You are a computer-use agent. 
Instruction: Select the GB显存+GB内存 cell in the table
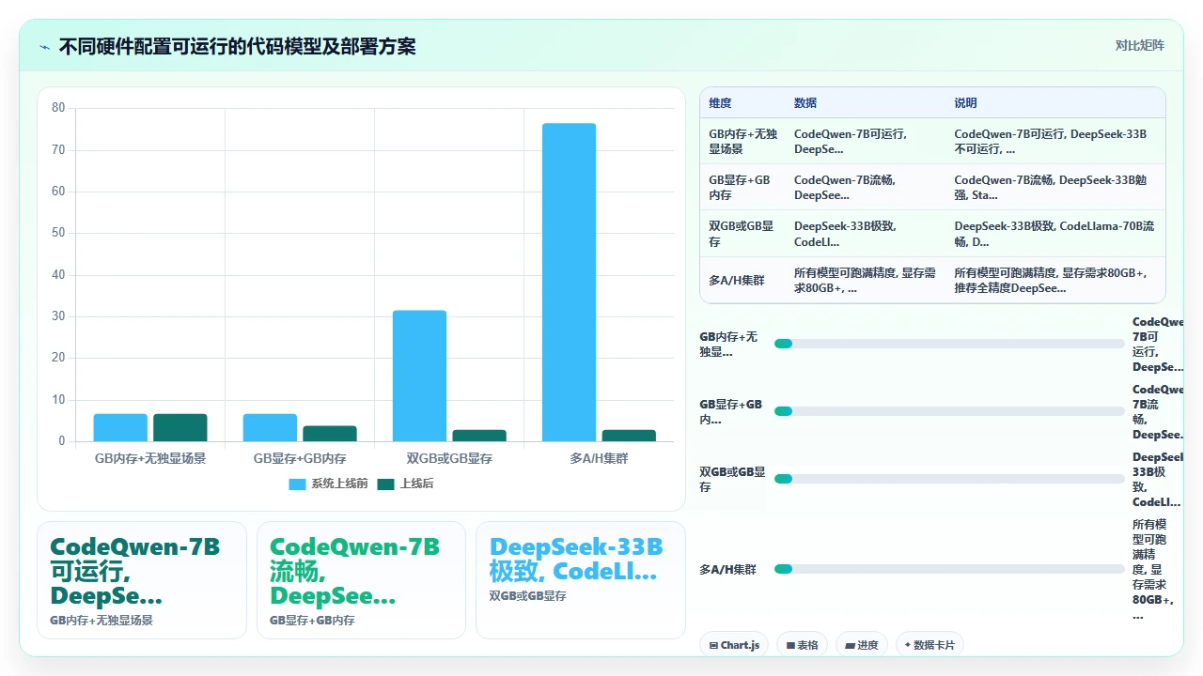point(742,188)
